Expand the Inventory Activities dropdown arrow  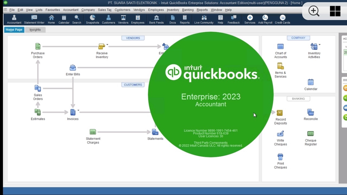(x=320, y=45)
